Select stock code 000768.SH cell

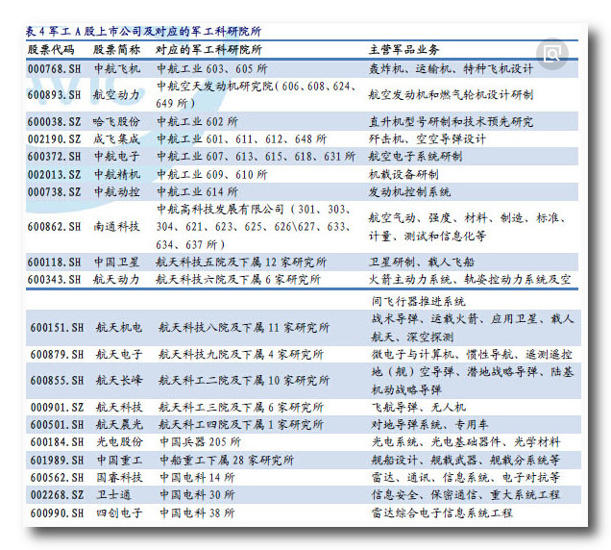pos(56,69)
